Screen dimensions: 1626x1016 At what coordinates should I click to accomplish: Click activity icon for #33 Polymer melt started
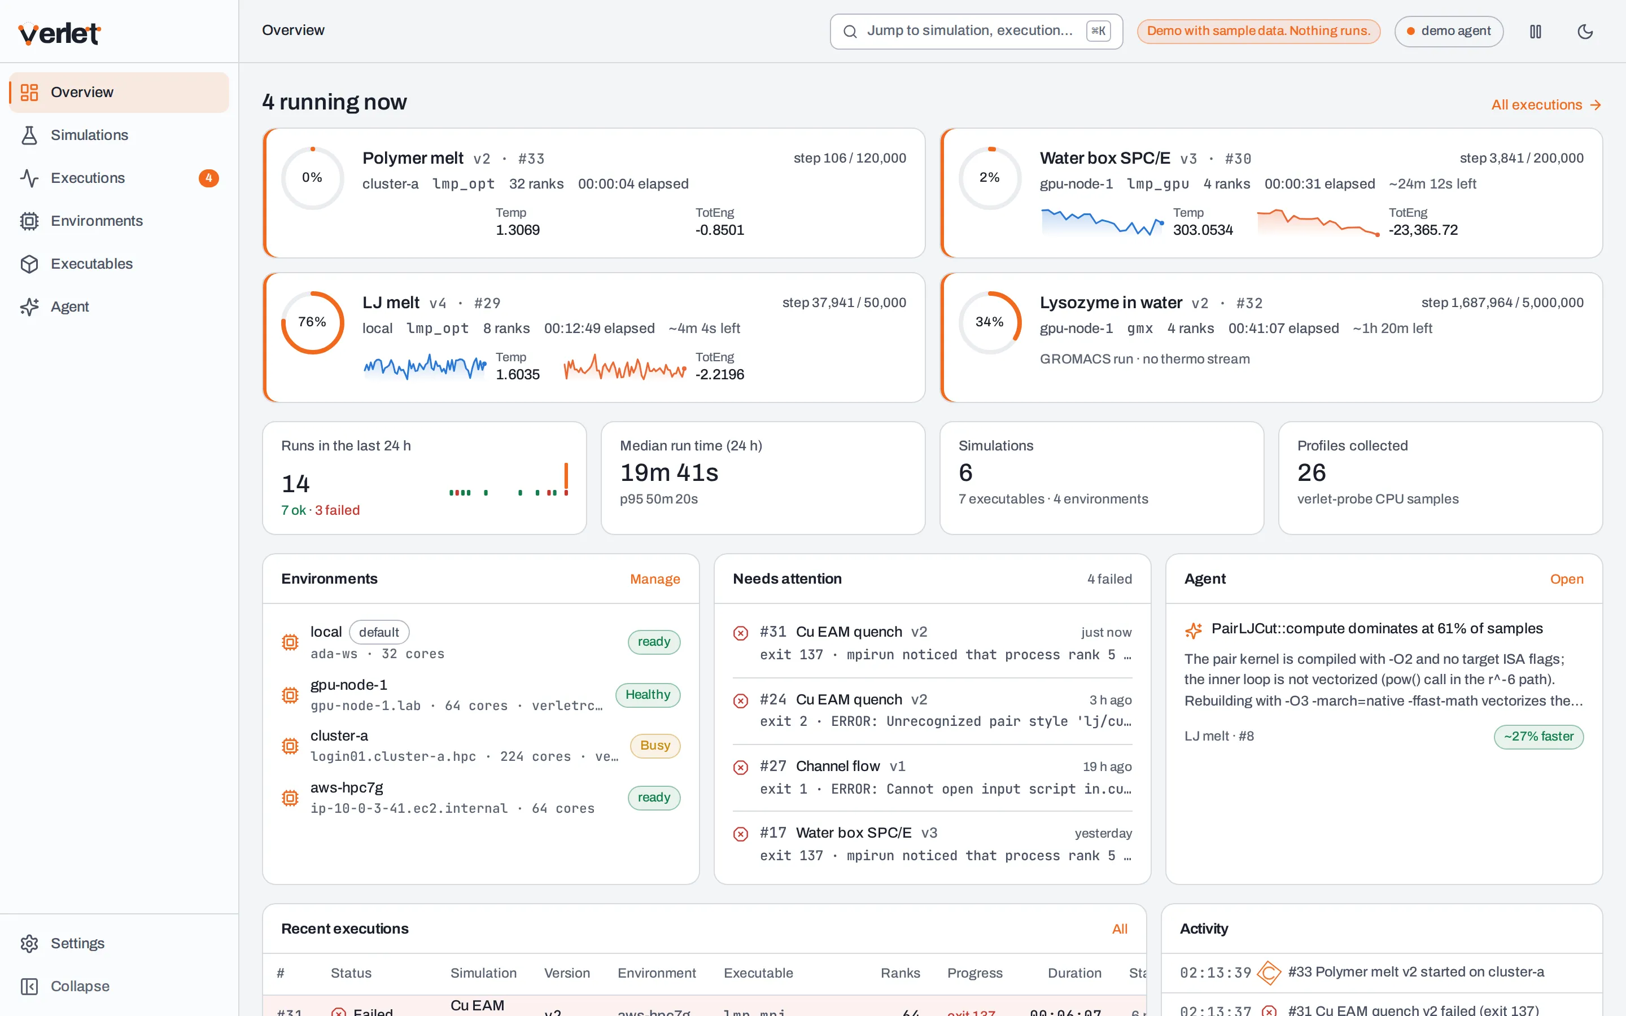(x=1269, y=973)
